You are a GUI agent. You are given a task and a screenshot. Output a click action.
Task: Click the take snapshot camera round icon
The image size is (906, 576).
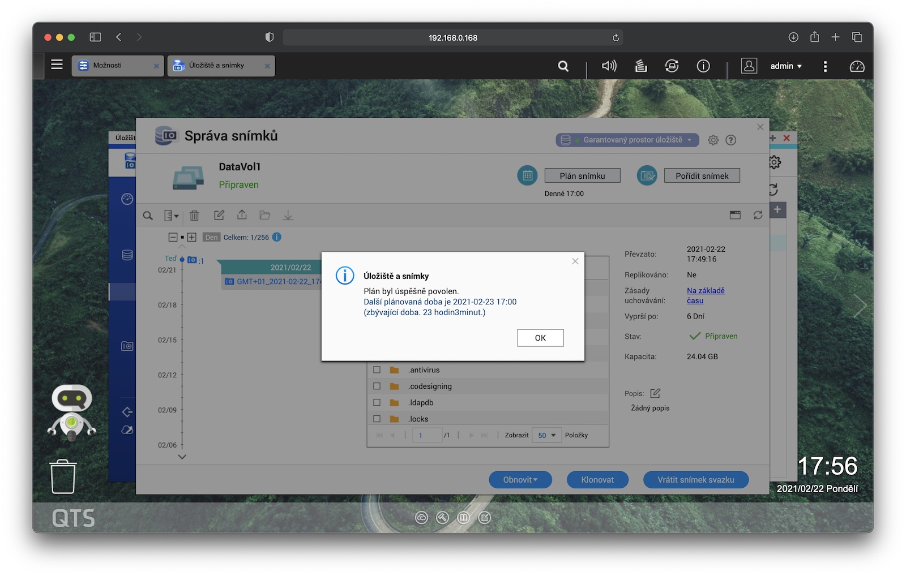pos(647,175)
